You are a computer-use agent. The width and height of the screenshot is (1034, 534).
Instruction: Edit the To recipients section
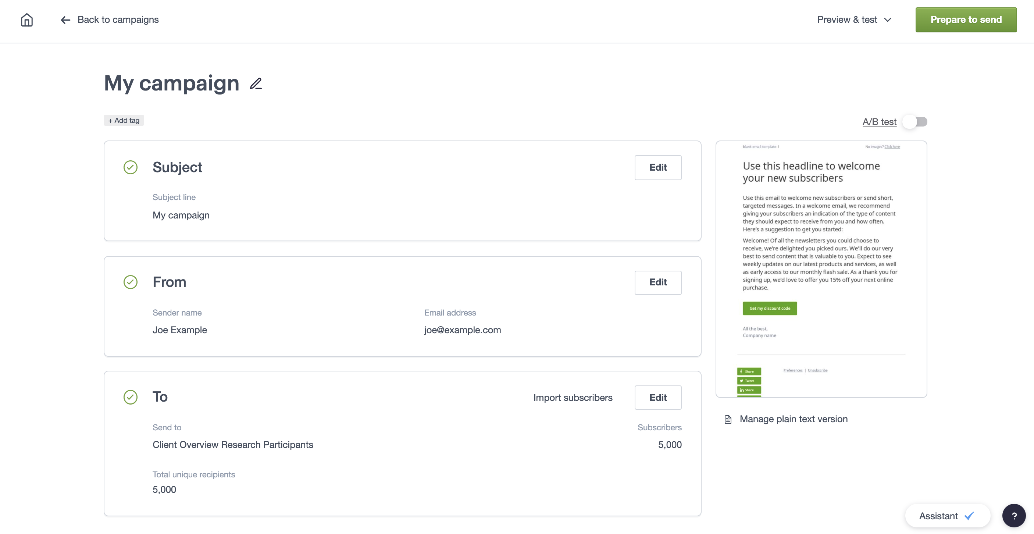pyautogui.click(x=657, y=398)
